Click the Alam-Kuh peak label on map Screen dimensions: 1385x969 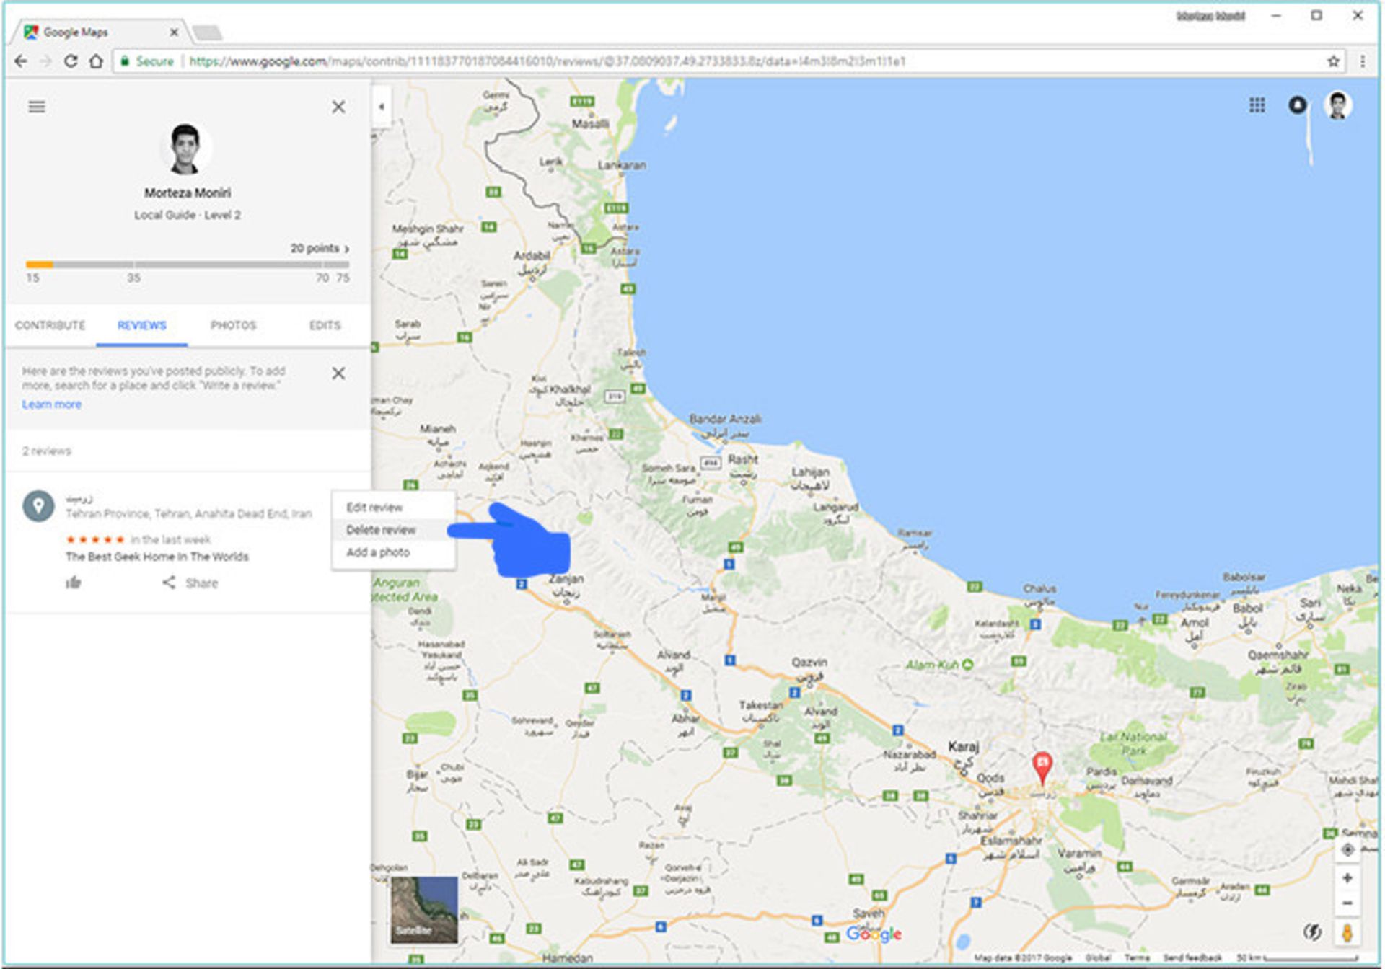click(x=939, y=665)
